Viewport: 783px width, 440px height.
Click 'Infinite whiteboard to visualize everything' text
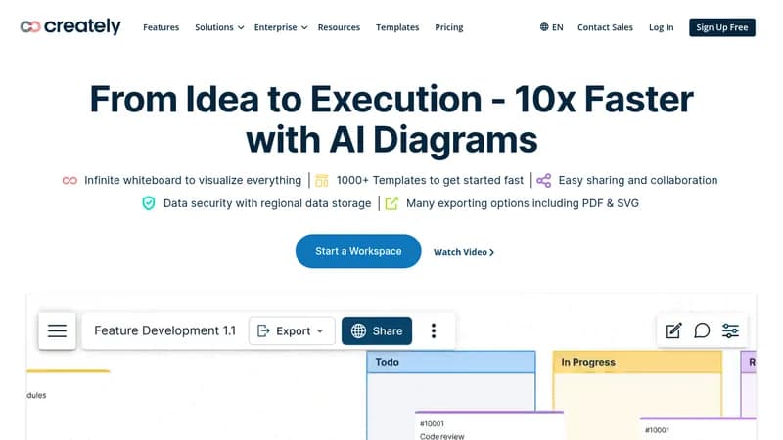[193, 180]
